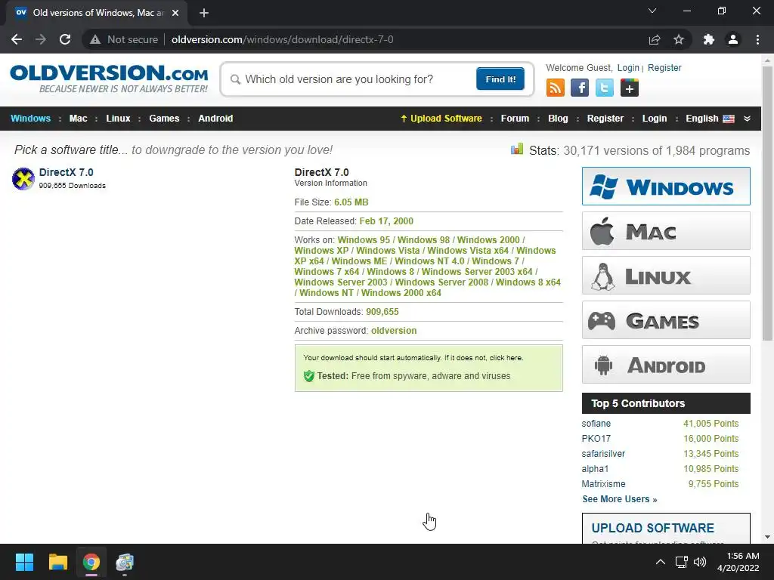Viewport: 774px width, 580px height.
Task: Open contributor alpha1 profile
Action: click(x=595, y=468)
